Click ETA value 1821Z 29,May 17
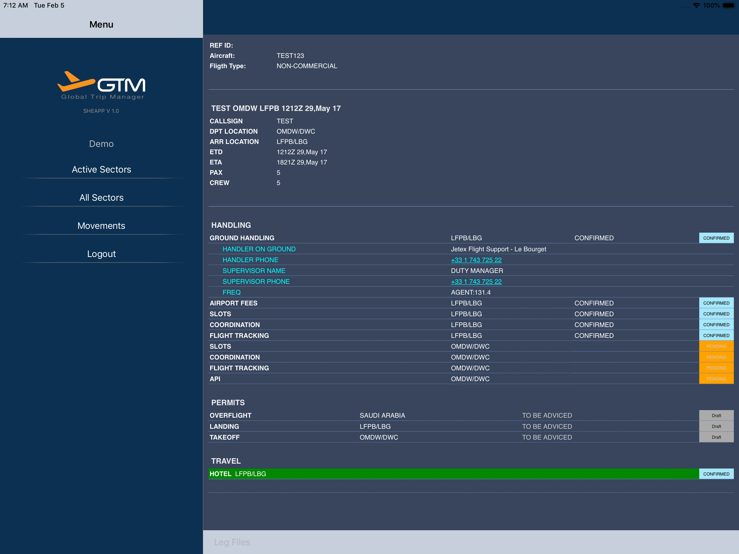The height and width of the screenshot is (554, 739). (302, 162)
